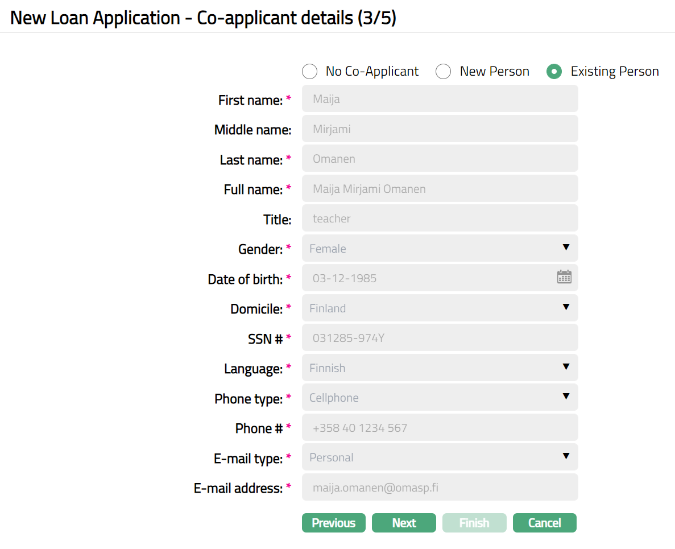
Task: Select the Existing Person radio button
Action: pos(554,72)
